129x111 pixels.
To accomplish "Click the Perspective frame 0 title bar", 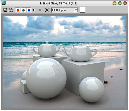I will click(58, 3).
